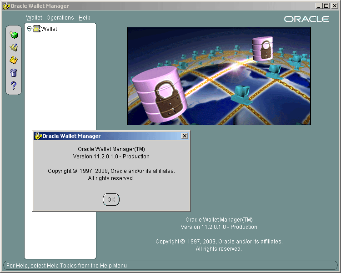Click 'Oracle Wallet Manager(TM)' text in main window
341x273 pixels.
(219, 219)
